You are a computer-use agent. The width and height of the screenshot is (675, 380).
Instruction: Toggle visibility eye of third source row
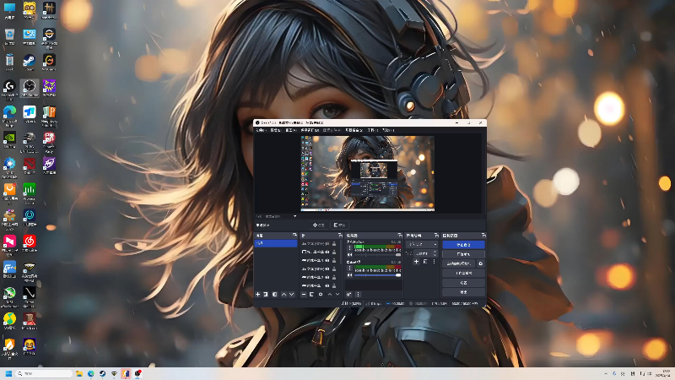click(x=327, y=261)
